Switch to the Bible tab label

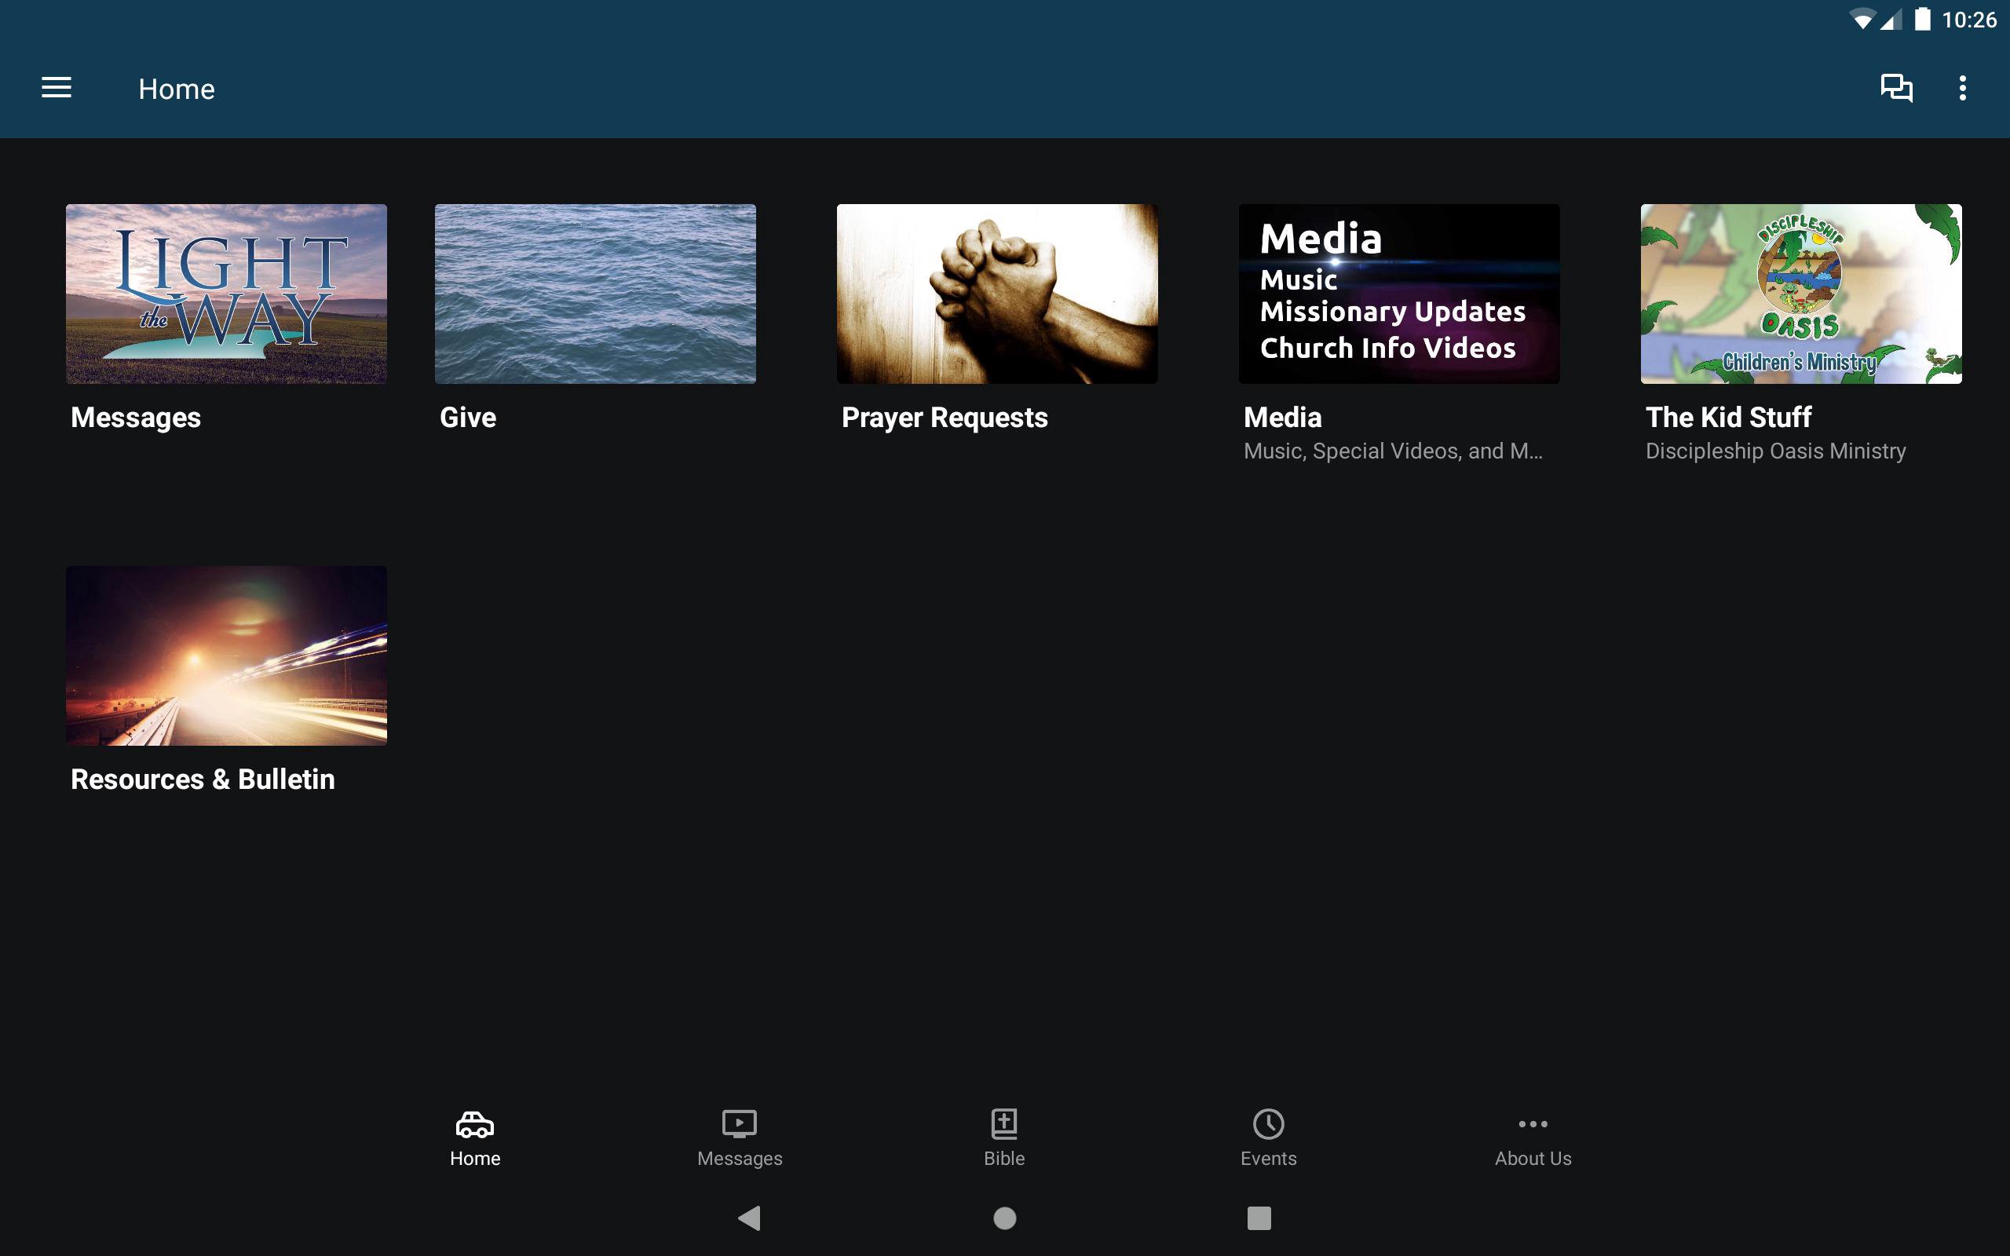coord(1004,1158)
